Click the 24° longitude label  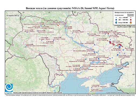[24, 12]
